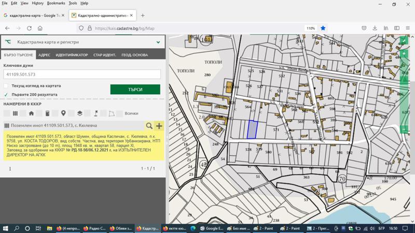Open new browser tab with plus

coord(143,16)
